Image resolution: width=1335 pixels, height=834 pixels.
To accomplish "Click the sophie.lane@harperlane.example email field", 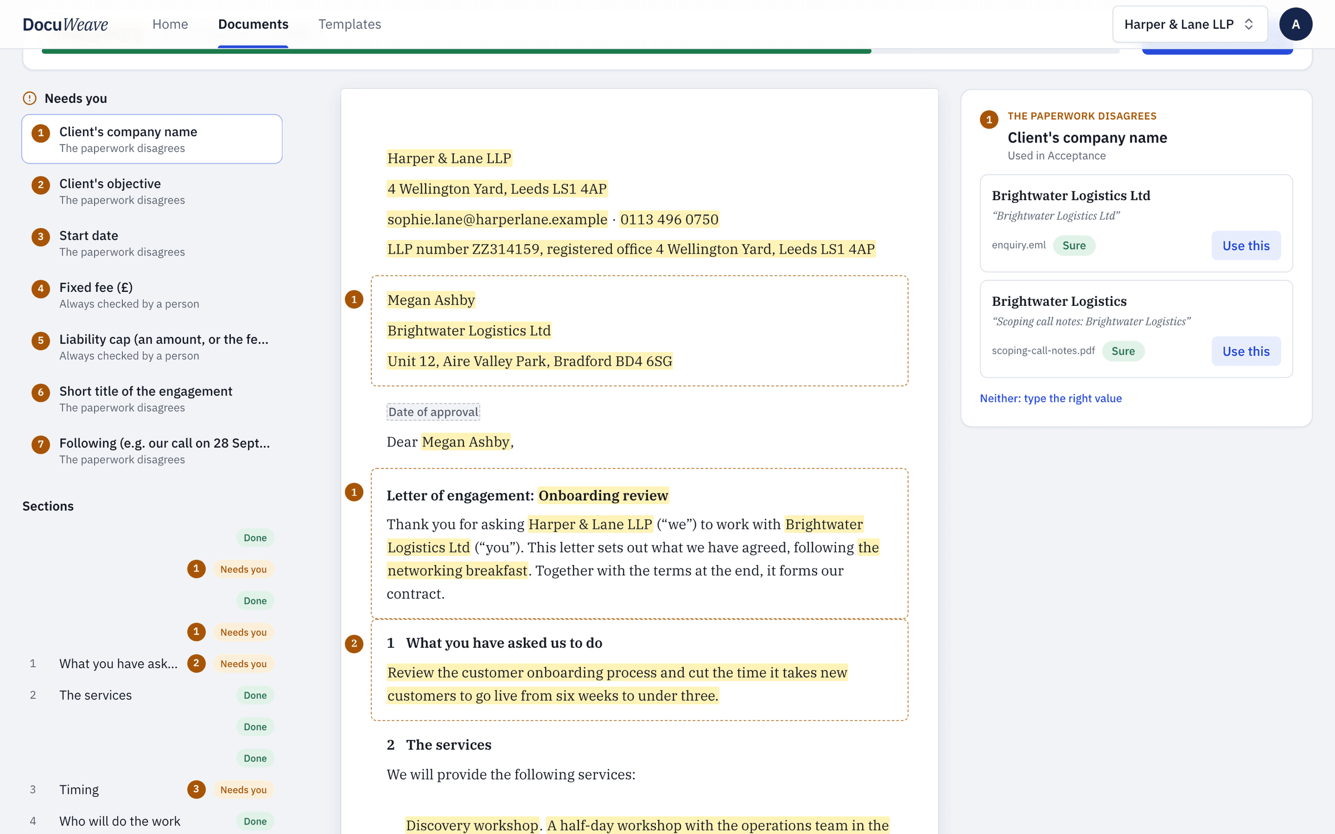I will (x=497, y=219).
